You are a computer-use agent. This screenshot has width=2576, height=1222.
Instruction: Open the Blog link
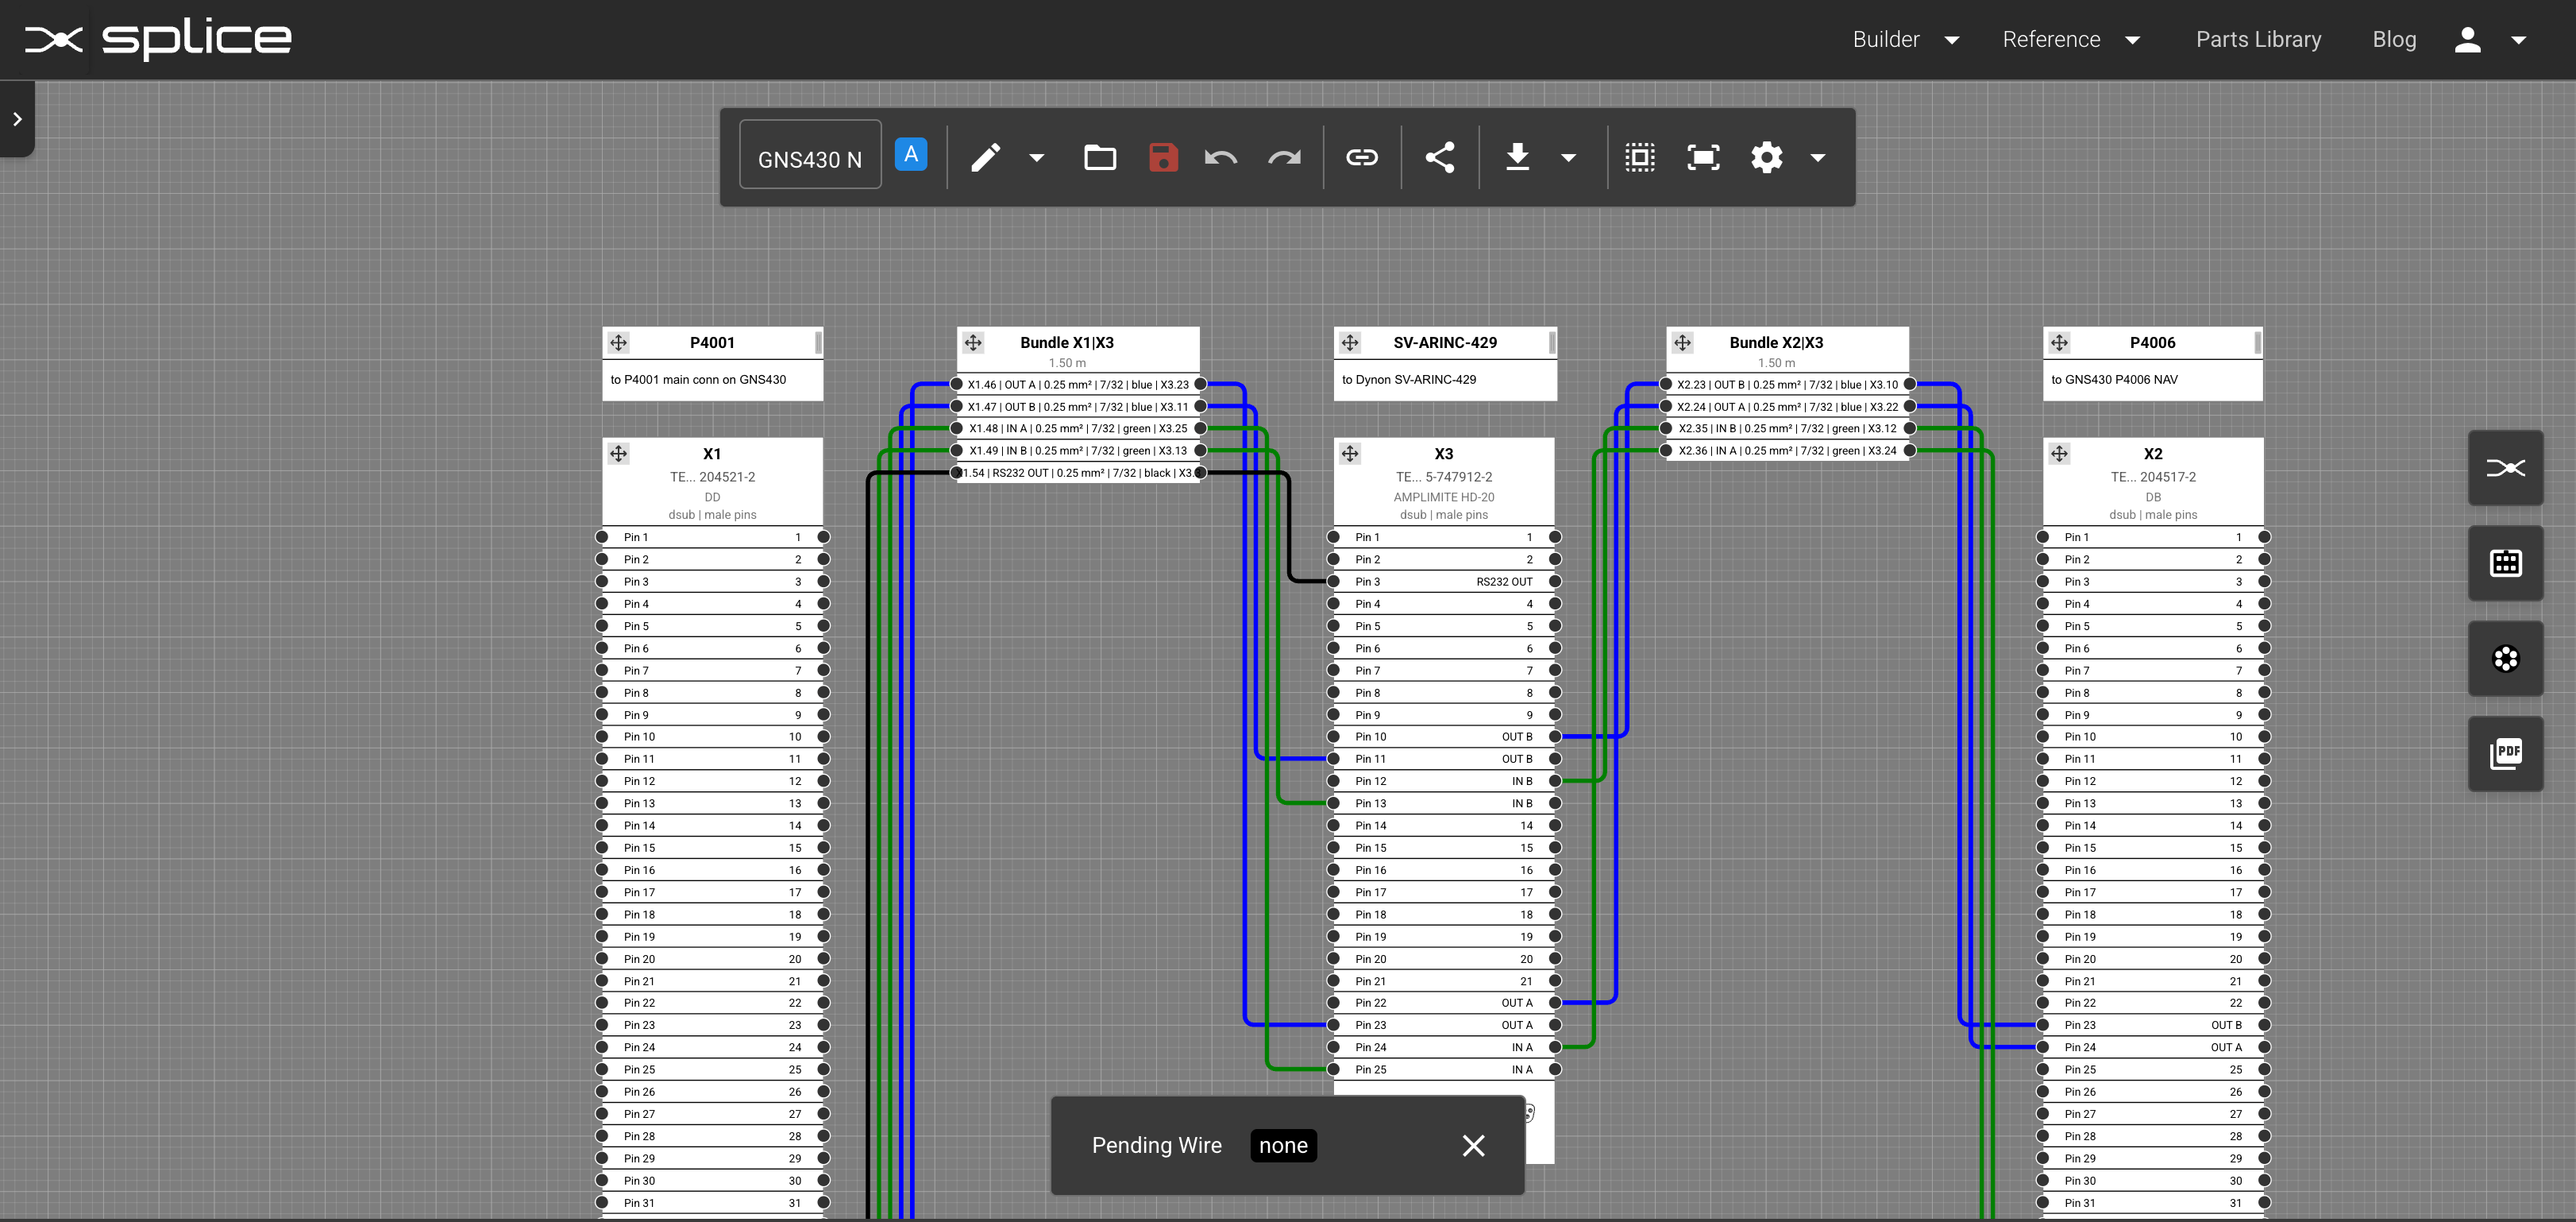pos(2394,39)
